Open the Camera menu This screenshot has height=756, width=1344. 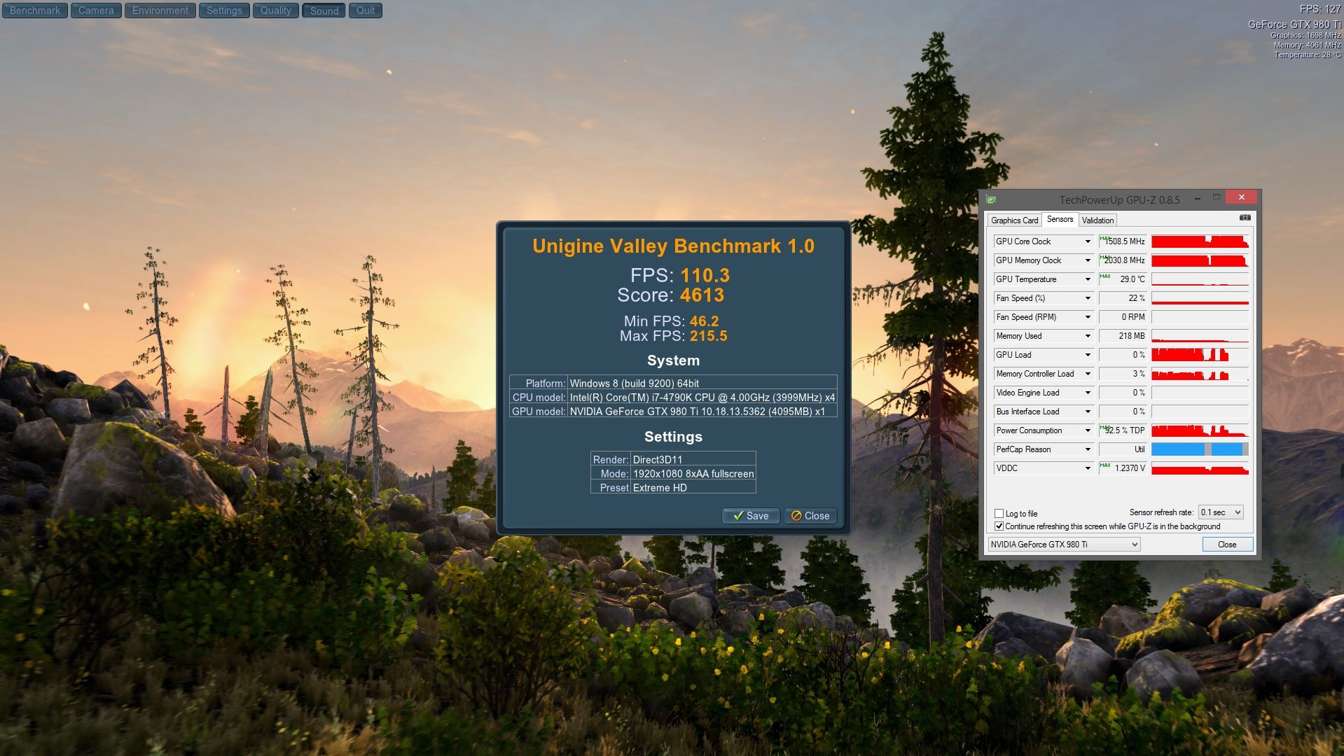tap(96, 10)
